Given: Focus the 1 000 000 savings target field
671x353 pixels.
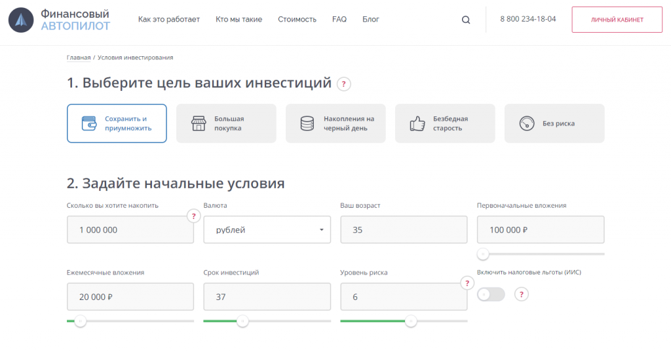Looking at the screenshot, I should 130,229.
